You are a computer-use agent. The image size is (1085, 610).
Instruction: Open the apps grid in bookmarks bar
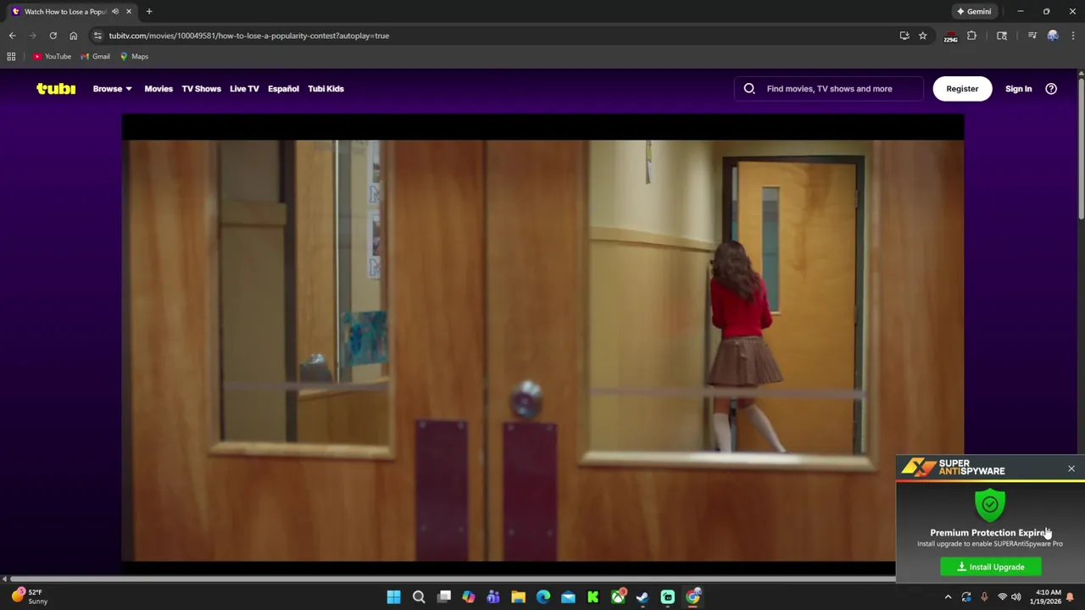(x=11, y=57)
